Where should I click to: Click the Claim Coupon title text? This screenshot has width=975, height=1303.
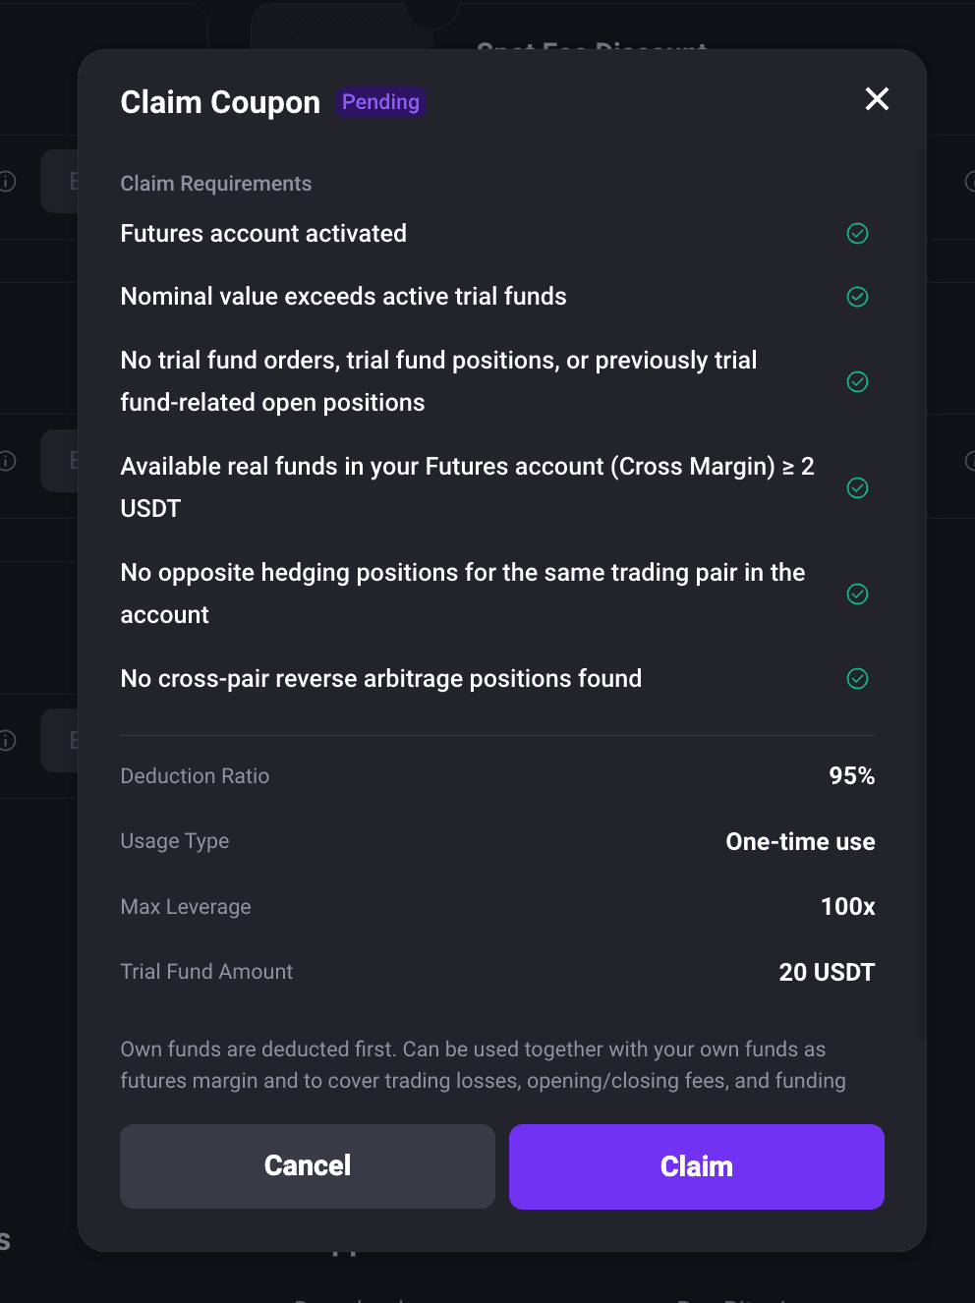point(220,102)
